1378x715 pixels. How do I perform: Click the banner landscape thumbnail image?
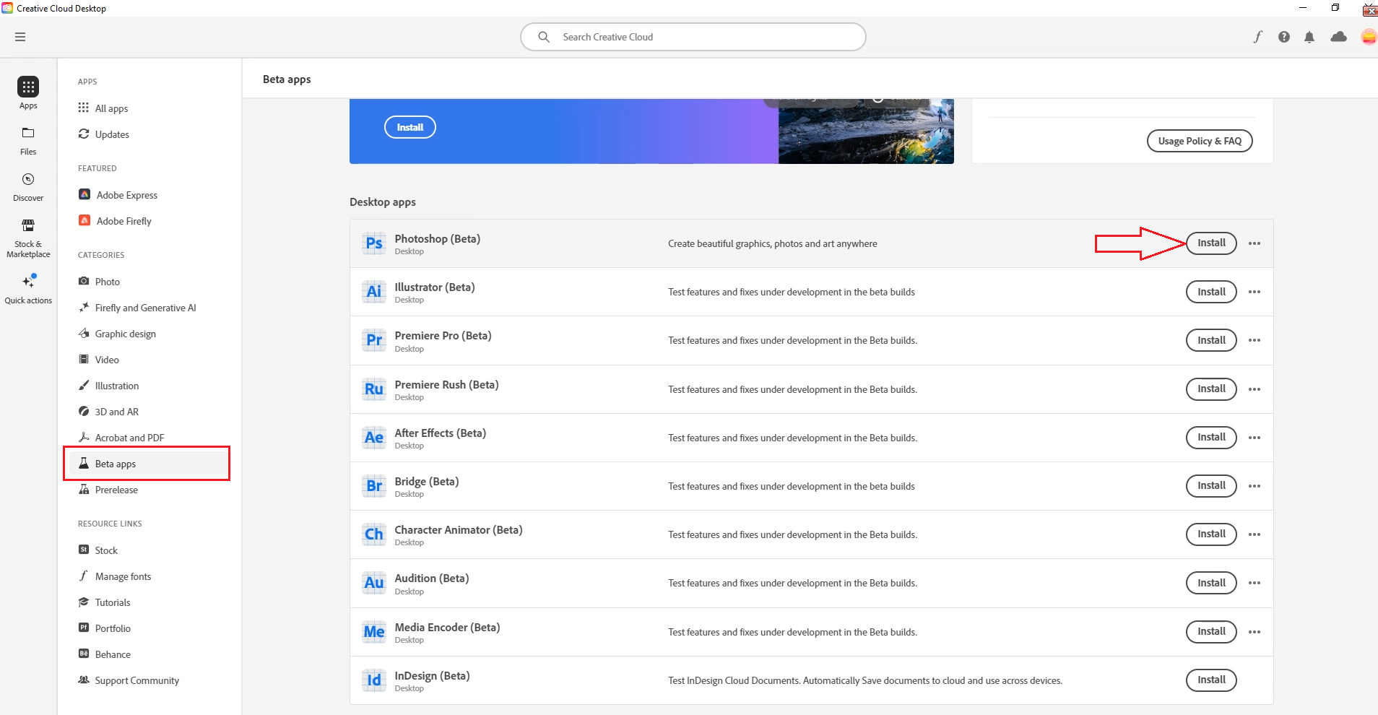tap(866, 131)
